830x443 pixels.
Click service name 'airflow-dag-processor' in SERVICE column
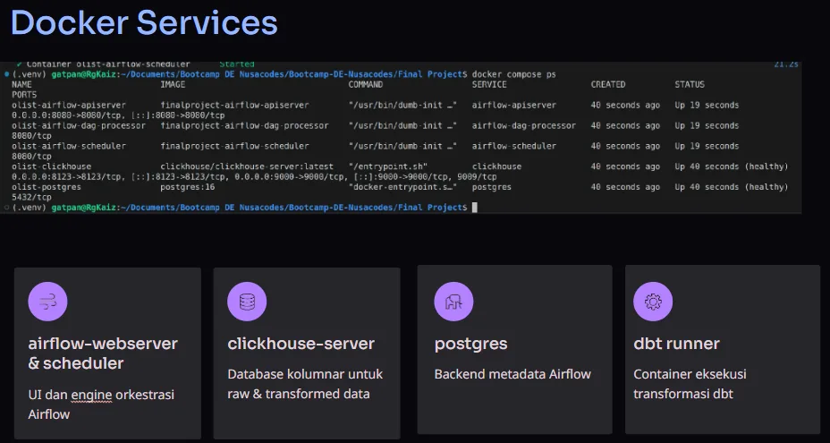[x=524, y=125]
